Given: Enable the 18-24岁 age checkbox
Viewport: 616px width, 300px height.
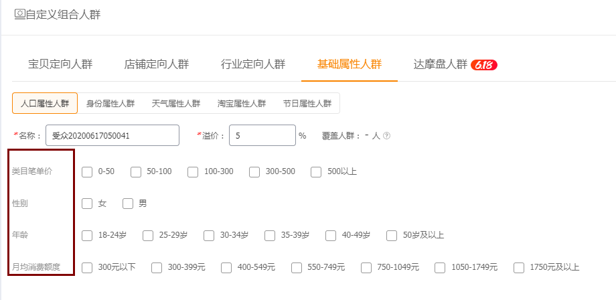Looking at the screenshot, I should [x=87, y=236].
